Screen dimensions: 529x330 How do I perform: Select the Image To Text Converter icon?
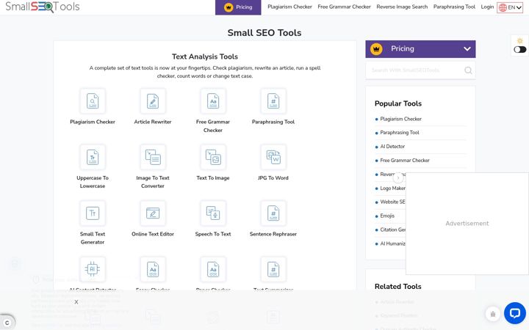click(x=153, y=157)
